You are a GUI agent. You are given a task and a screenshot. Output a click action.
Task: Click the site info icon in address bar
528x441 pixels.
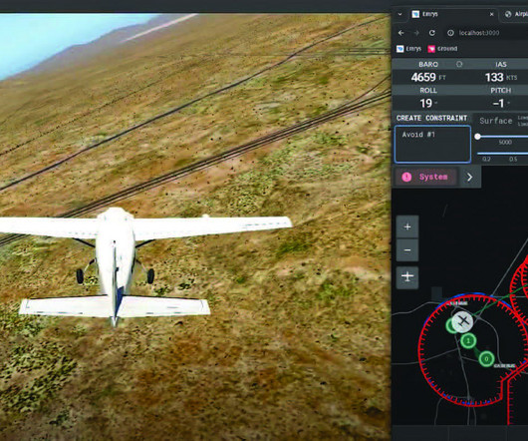pos(450,33)
